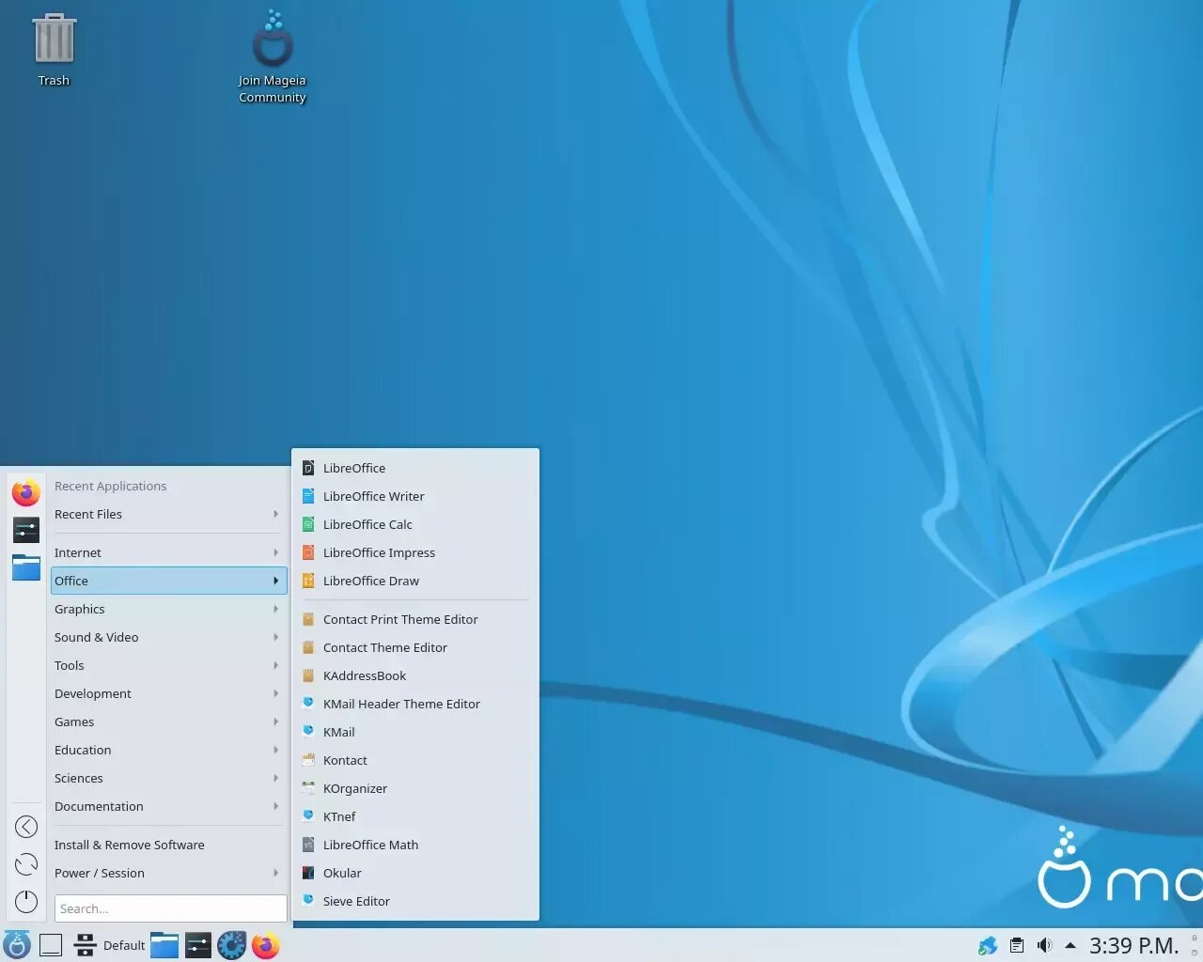This screenshot has height=962, width=1203.
Task: Launch Sieve Editor
Action: pyautogui.click(x=415, y=901)
